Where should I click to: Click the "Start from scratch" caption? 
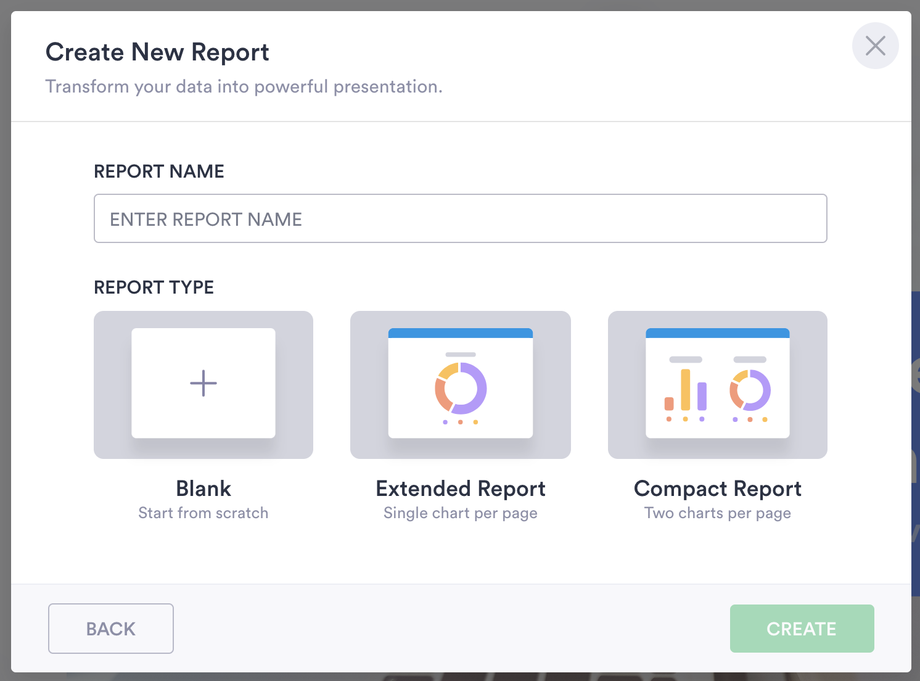203,513
